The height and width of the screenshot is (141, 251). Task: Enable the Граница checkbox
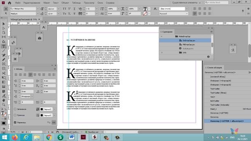(x=15, y=115)
